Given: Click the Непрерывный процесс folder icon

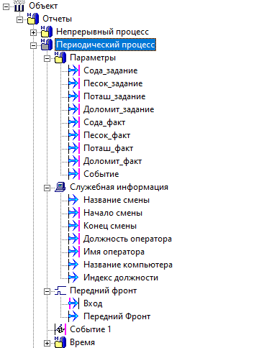Looking at the screenshot, I should 47,32.
